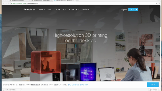
Task: Click the Formlabs logo
Action: [x=29, y=10]
